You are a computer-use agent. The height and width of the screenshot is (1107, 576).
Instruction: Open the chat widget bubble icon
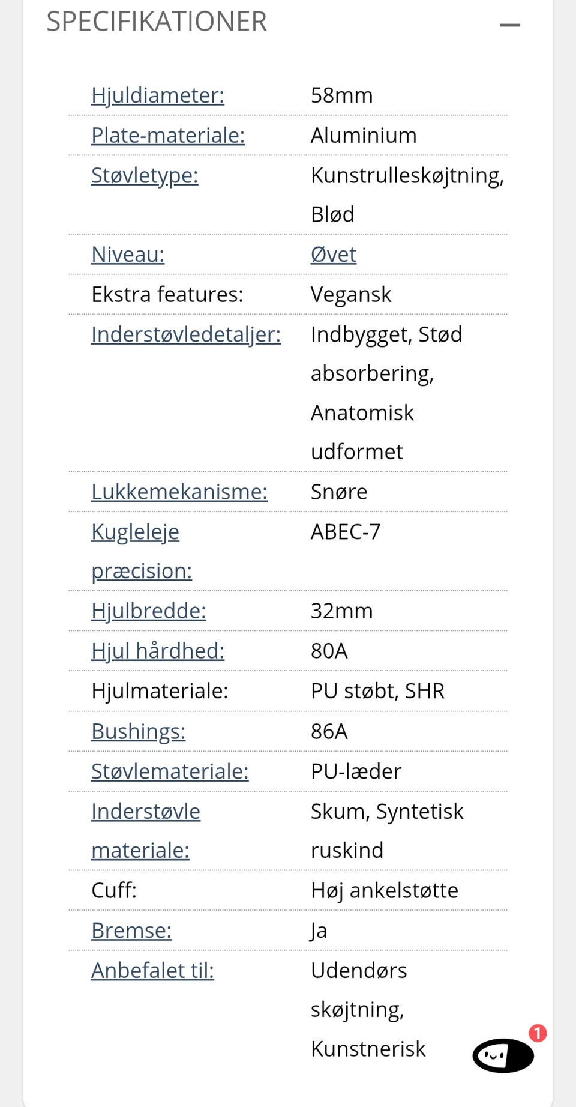click(x=503, y=1055)
